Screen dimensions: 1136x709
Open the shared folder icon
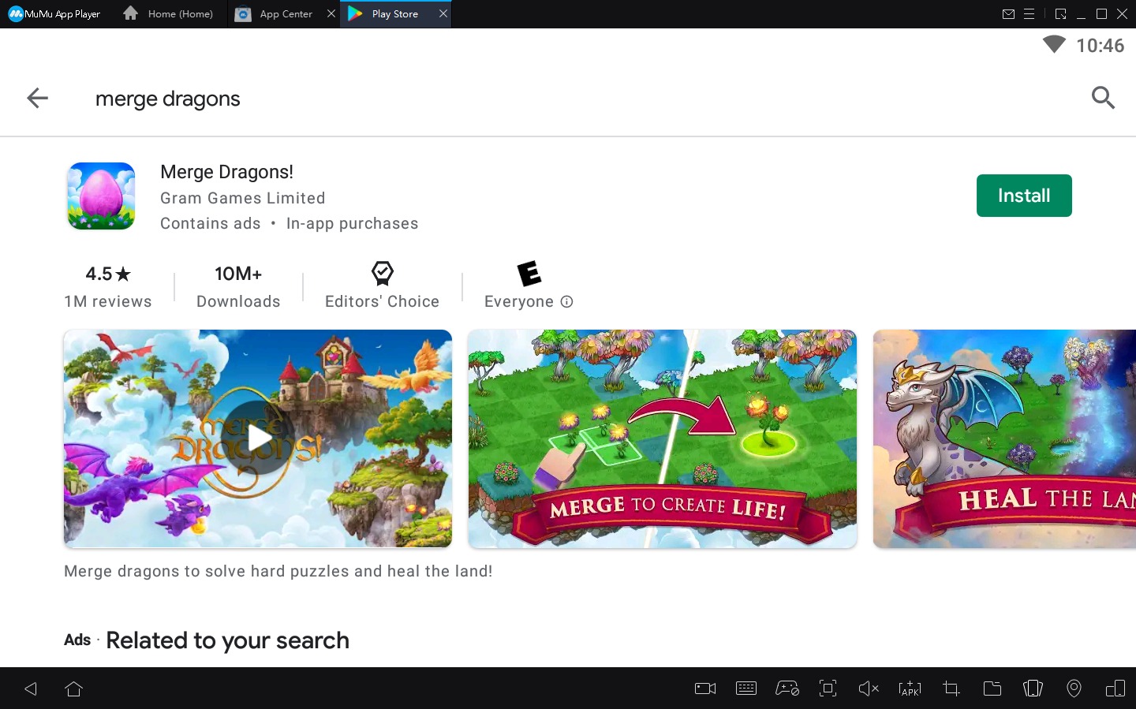coord(992,688)
